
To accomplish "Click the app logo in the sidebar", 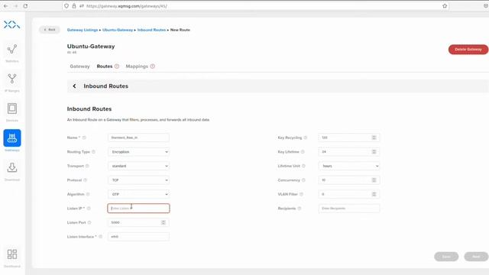I will coord(12,24).
